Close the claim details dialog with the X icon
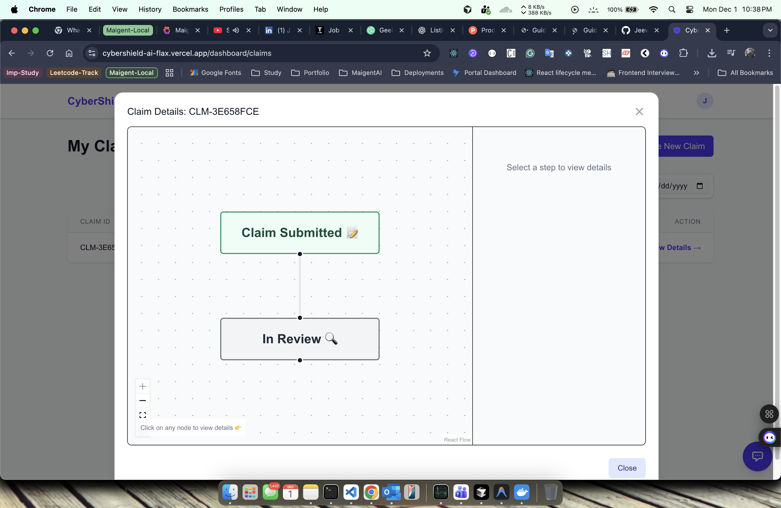The image size is (781, 508). pos(639,112)
